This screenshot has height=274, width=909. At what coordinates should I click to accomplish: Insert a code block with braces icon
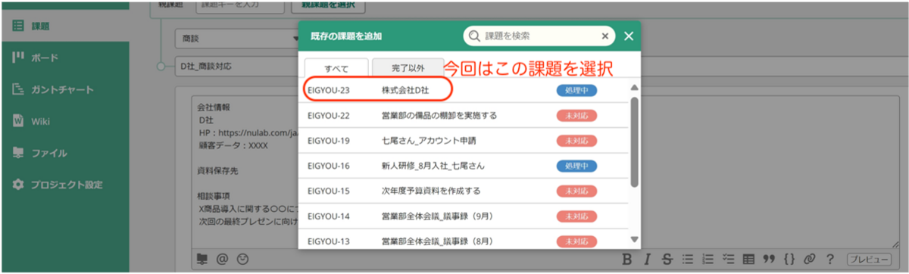789,259
